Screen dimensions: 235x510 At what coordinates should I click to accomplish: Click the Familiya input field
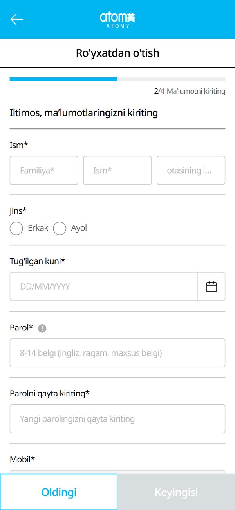[44, 171]
